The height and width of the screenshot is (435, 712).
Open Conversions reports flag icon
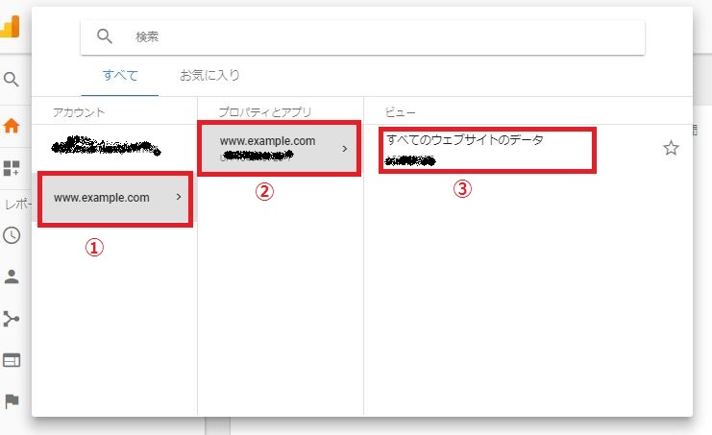(x=12, y=401)
